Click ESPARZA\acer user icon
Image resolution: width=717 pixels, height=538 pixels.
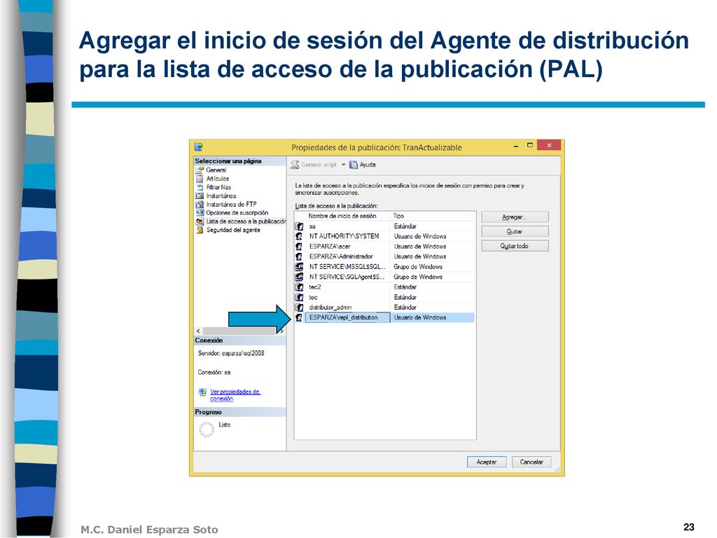pyautogui.click(x=299, y=247)
